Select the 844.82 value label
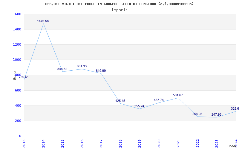This screenshot has height=149, width=239. coord(62,69)
